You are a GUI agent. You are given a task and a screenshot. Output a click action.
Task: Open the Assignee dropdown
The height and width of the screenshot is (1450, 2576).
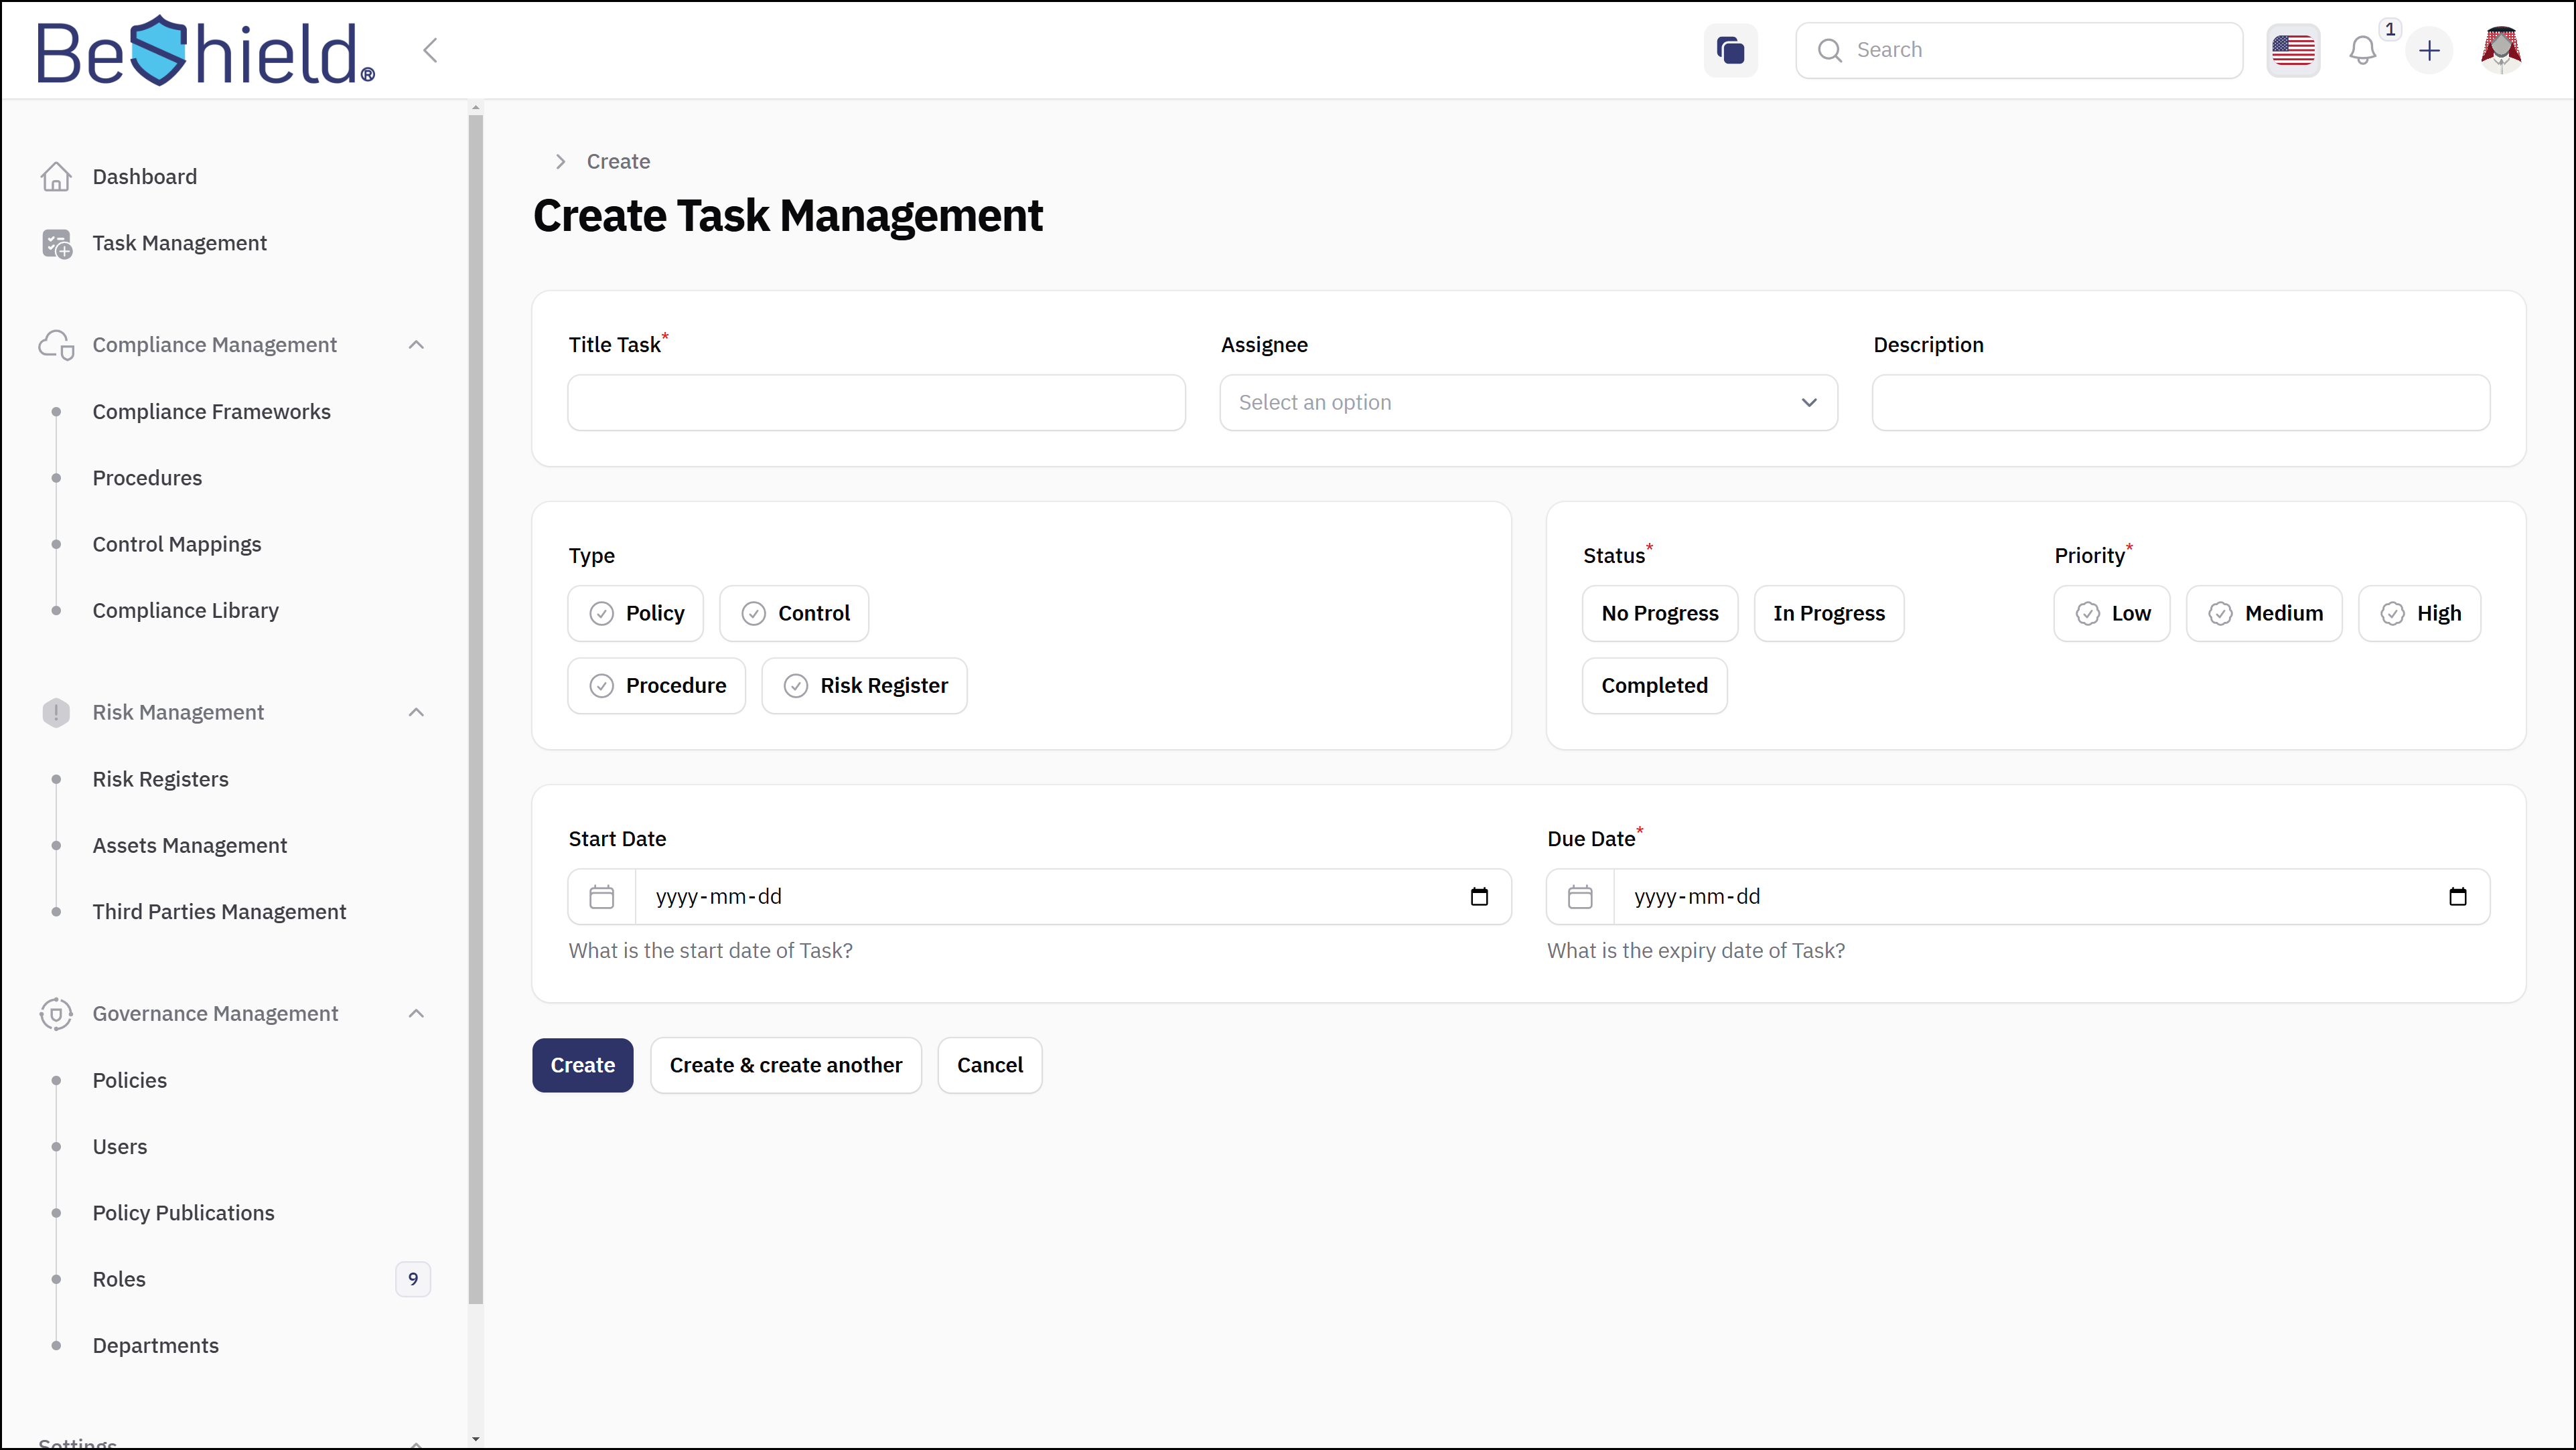(x=1528, y=403)
